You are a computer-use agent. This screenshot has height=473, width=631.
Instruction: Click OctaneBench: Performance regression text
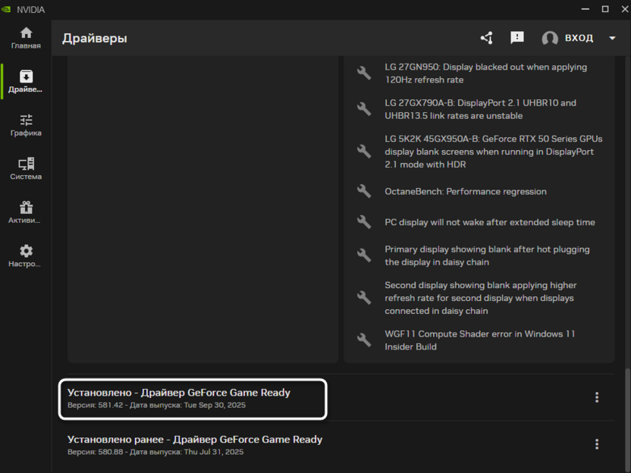tap(466, 192)
